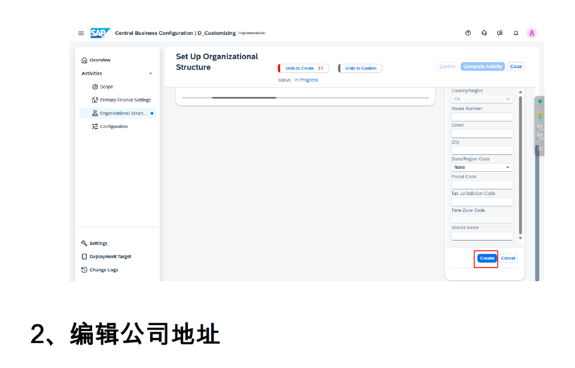The width and height of the screenshot is (575, 368).
Task: Click the Deployment Target icon
Action: point(84,257)
